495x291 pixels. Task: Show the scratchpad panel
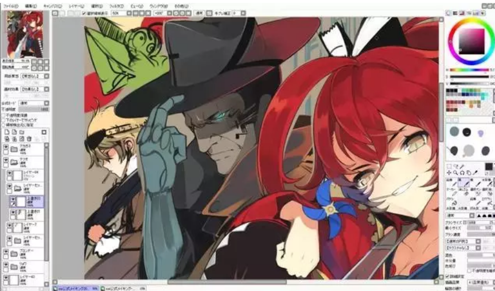[x=483, y=13]
